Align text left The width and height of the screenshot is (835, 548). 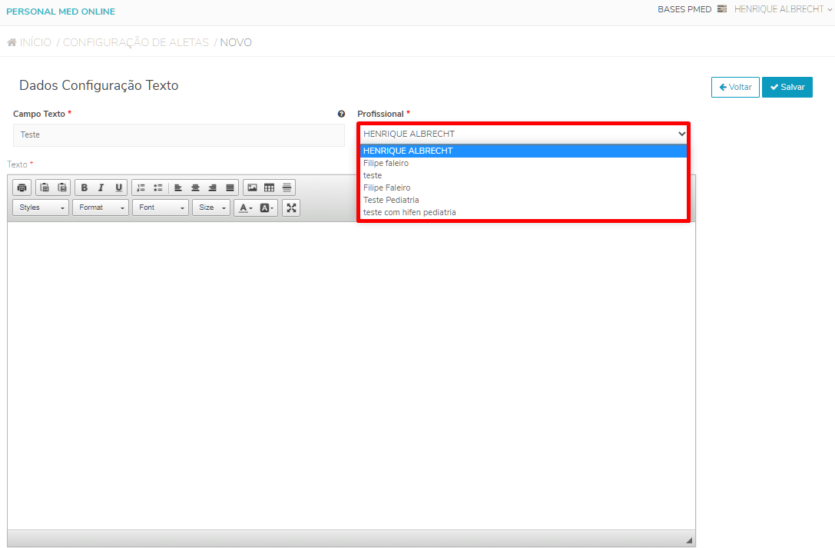[178, 188]
